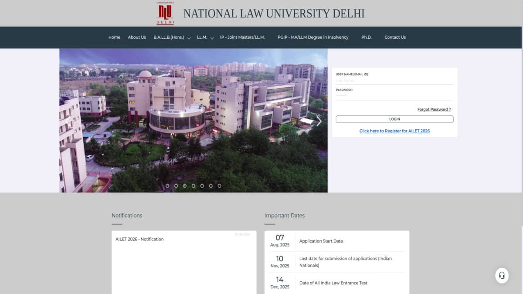
Task: Navigate to Contact Us
Action: (x=395, y=37)
